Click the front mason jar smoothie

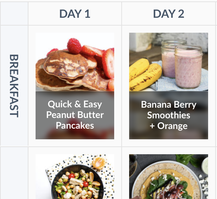click(x=188, y=67)
